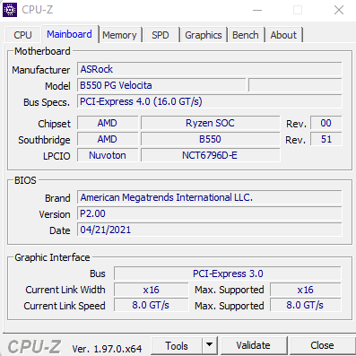
Task: Click the BIOS Date 04/21/2021 field
Action: tap(210, 230)
